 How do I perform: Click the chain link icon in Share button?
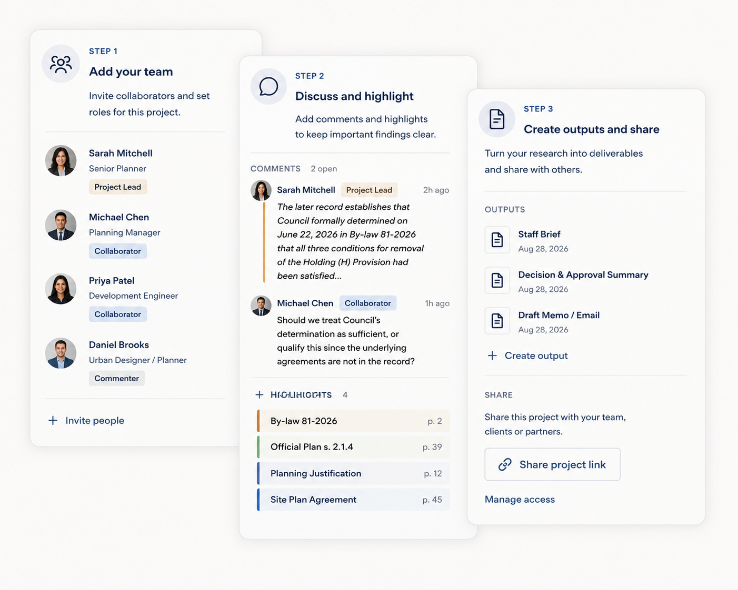(505, 464)
